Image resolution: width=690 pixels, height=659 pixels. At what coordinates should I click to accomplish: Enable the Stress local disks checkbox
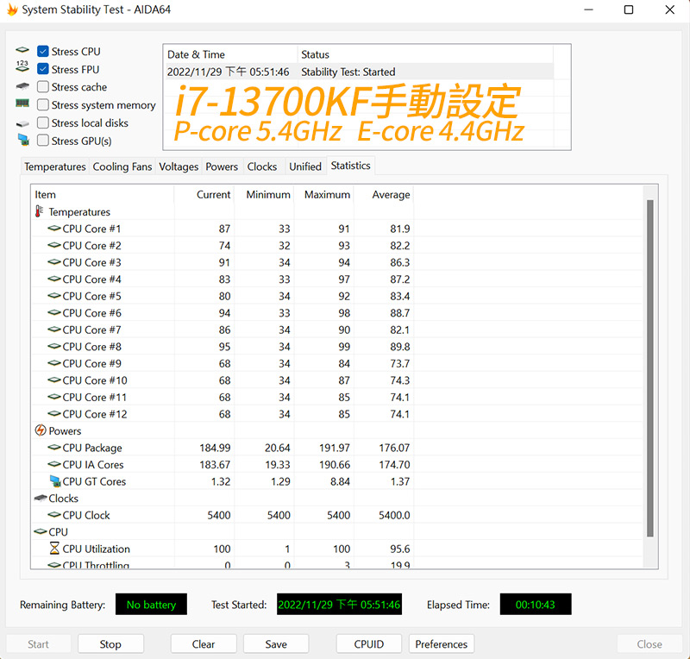pos(42,122)
